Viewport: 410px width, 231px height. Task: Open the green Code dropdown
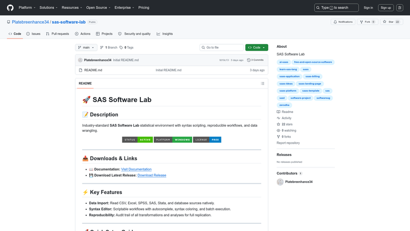coord(257,47)
